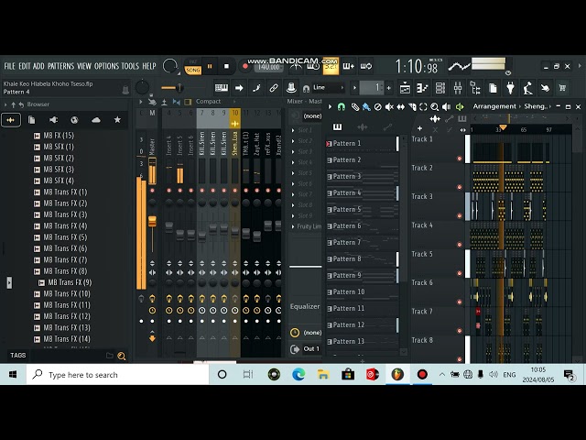Pick the Zoom magnifier tool in Playlist
Screen dimensions: 586x440
point(434,107)
